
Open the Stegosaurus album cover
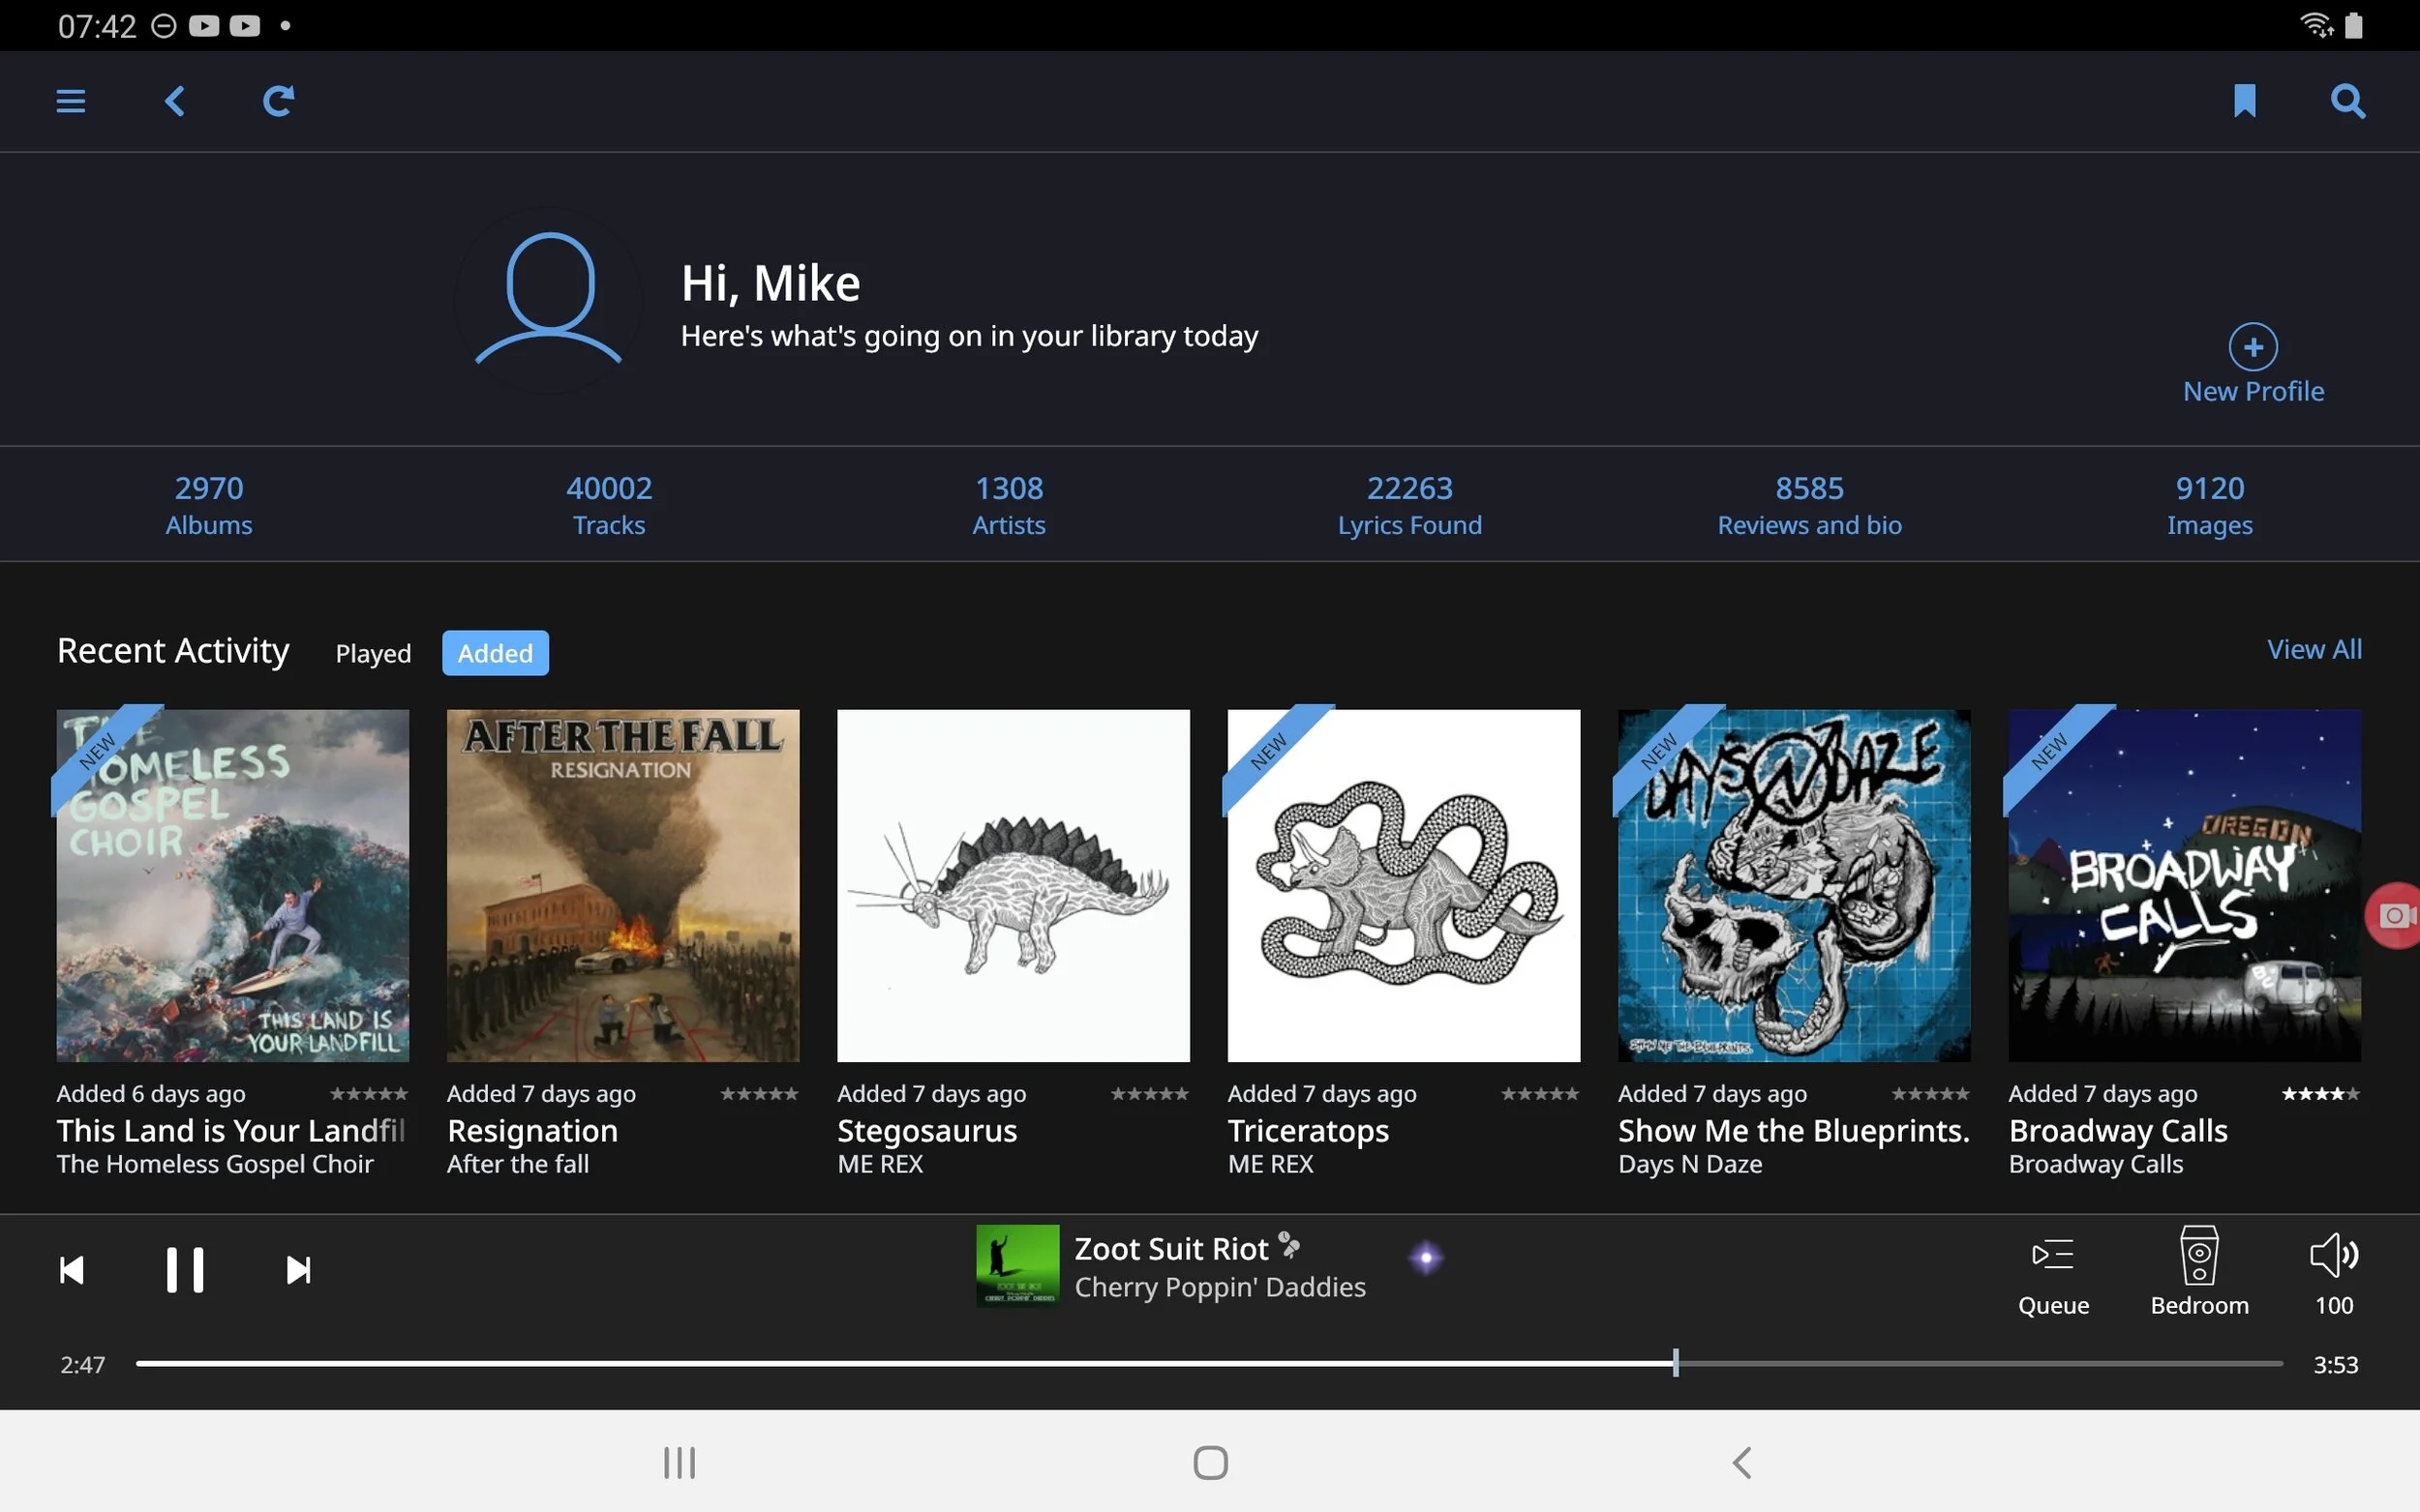tap(1013, 886)
